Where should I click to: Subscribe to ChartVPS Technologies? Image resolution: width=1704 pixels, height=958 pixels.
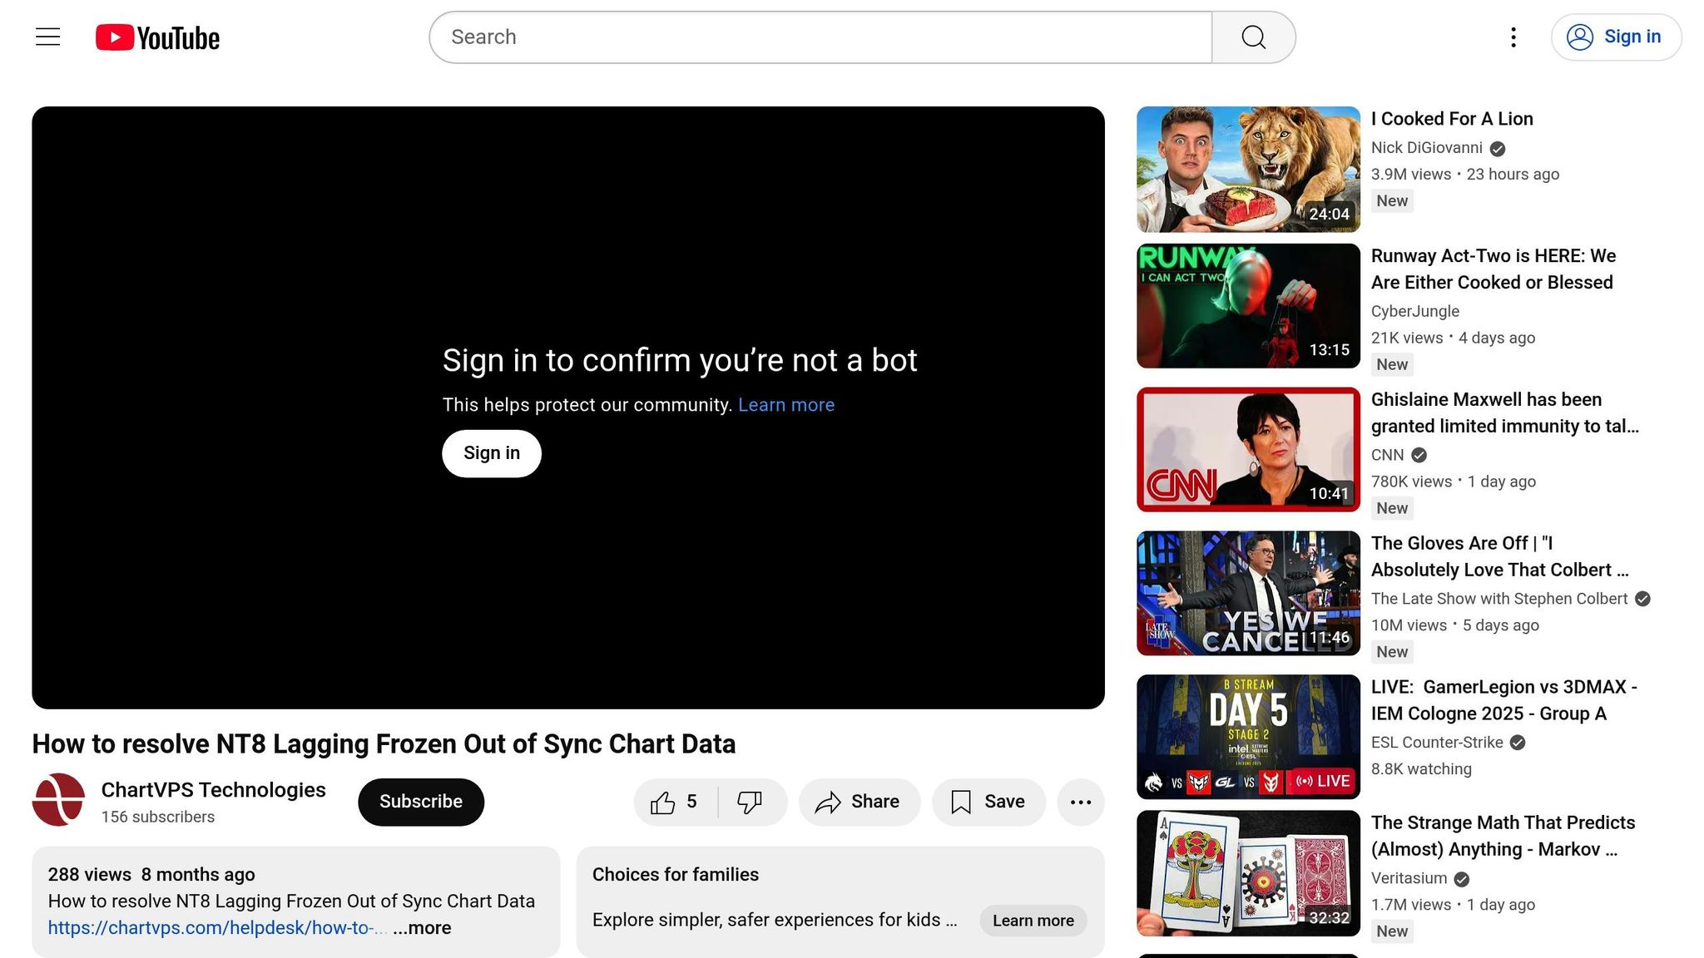pos(421,802)
